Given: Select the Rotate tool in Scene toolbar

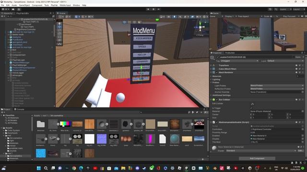Looking at the screenshot, I should tap(59, 30).
